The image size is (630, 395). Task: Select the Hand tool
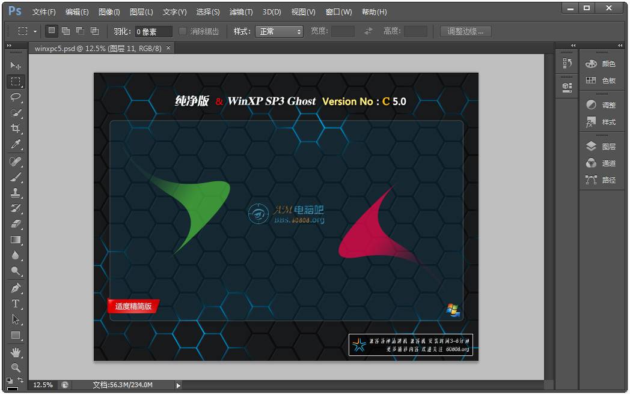click(x=16, y=352)
